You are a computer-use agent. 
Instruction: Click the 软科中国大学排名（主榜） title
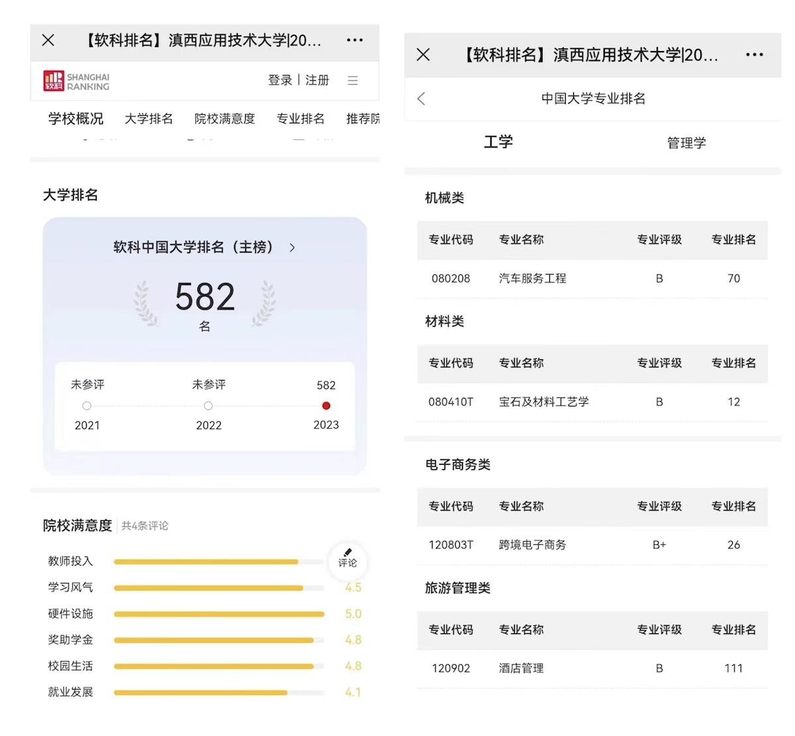click(x=193, y=247)
